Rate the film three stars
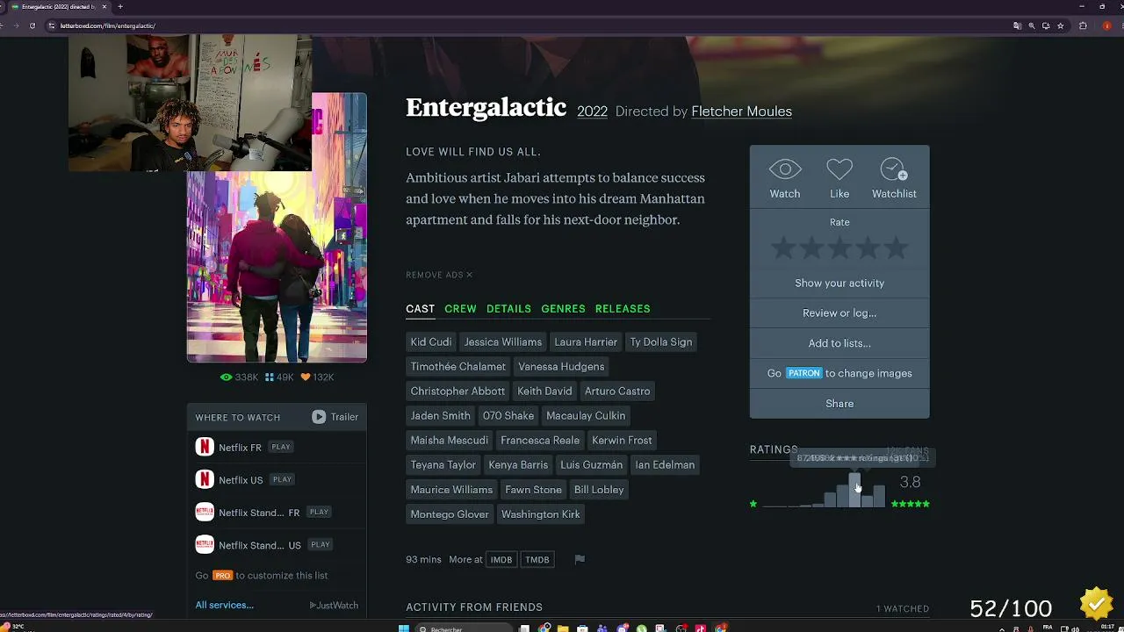The width and height of the screenshot is (1124, 632). click(x=839, y=249)
